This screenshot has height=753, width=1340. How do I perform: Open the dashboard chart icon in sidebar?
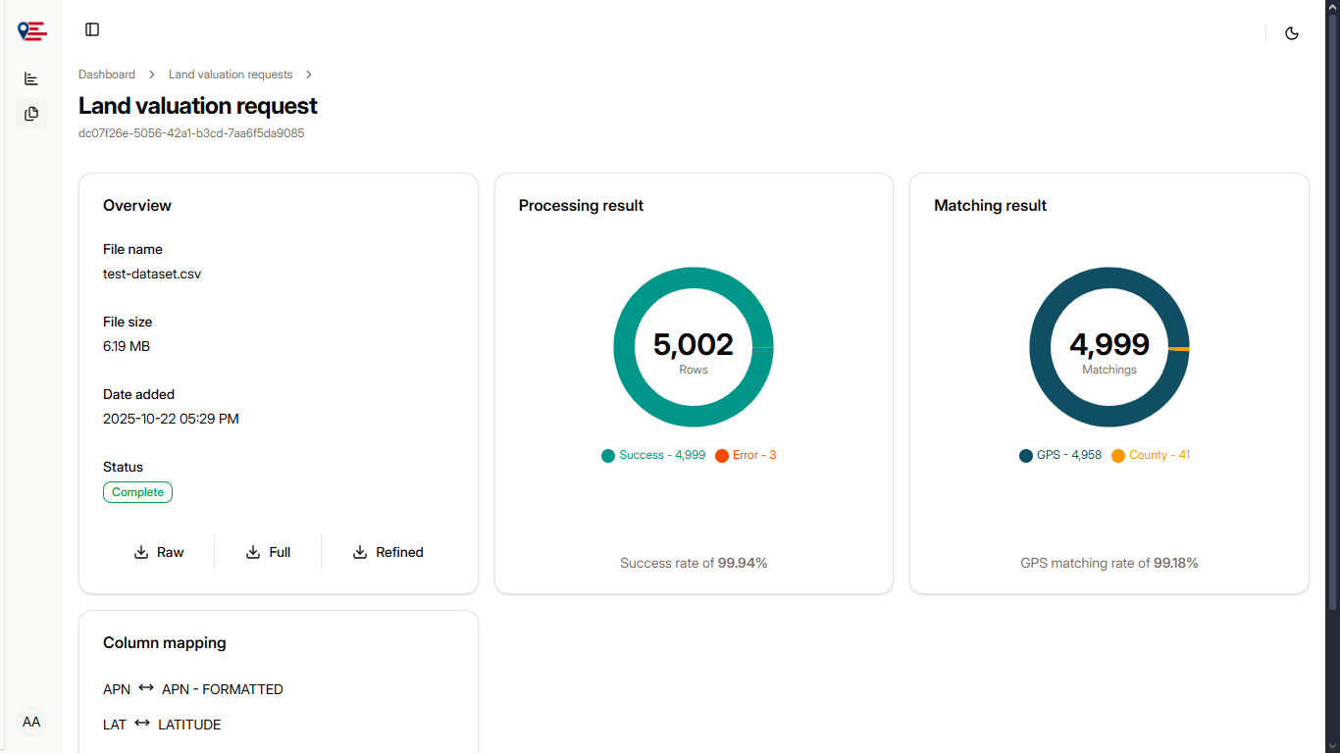[31, 78]
